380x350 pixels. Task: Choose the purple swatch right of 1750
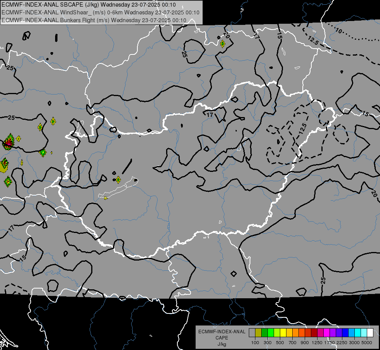click(x=333, y=332)
